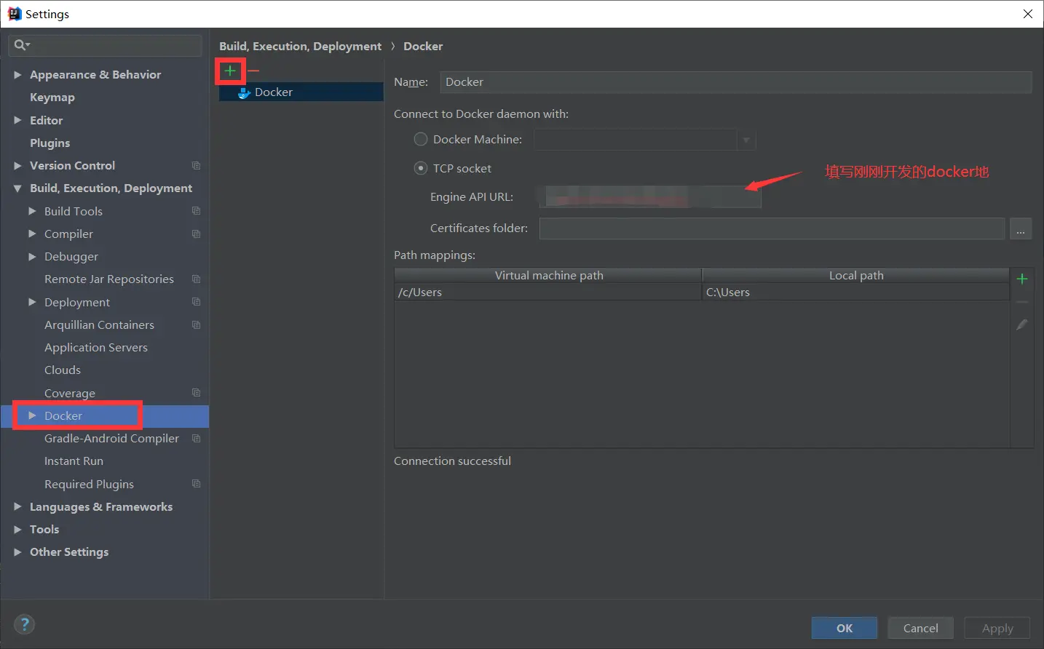Confirm settings with the OK button

[x=845, y=628]
